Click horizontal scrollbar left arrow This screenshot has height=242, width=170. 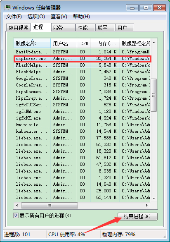click(x=17, y=205)
